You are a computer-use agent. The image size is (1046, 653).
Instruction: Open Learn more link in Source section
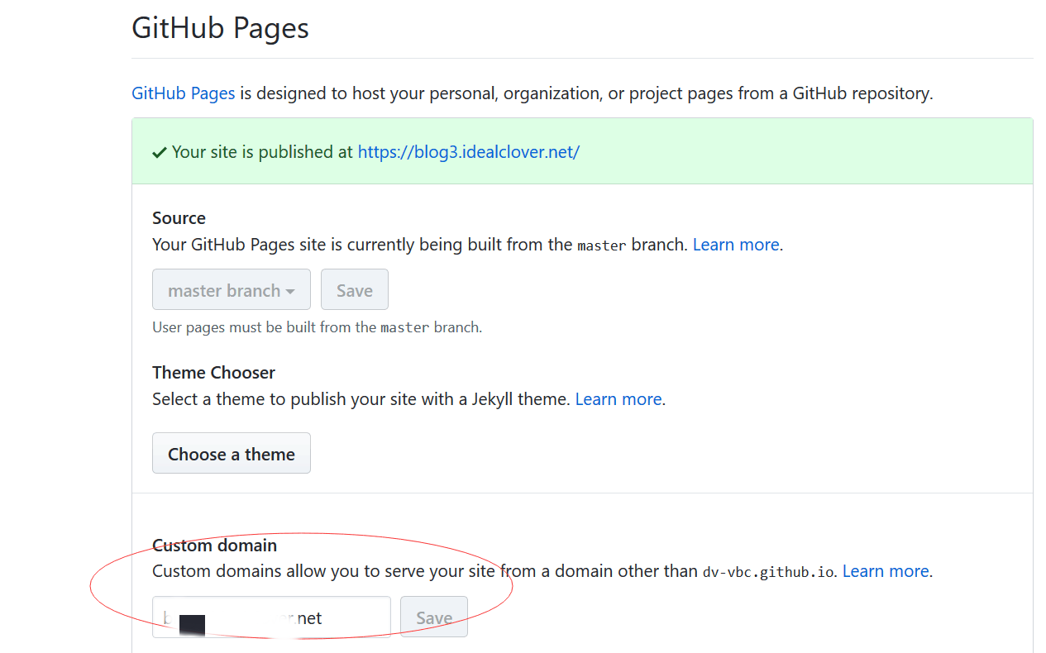click(736, 245)
